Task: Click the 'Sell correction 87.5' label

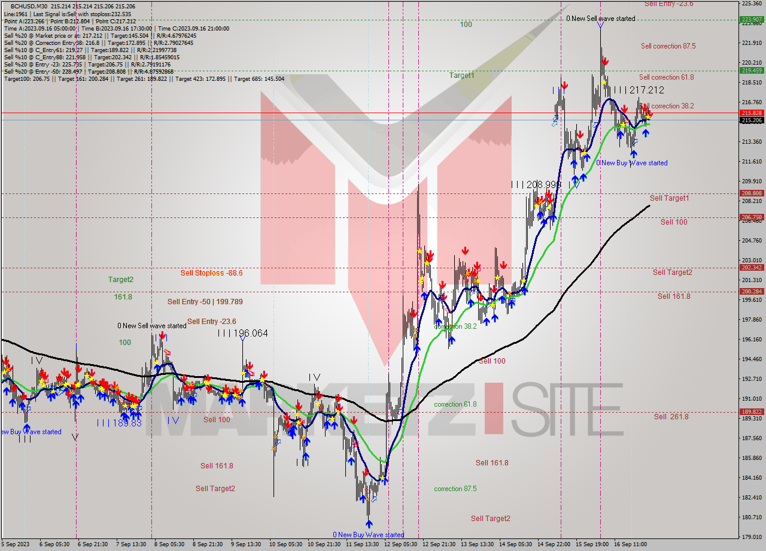Action: point(668,46)
